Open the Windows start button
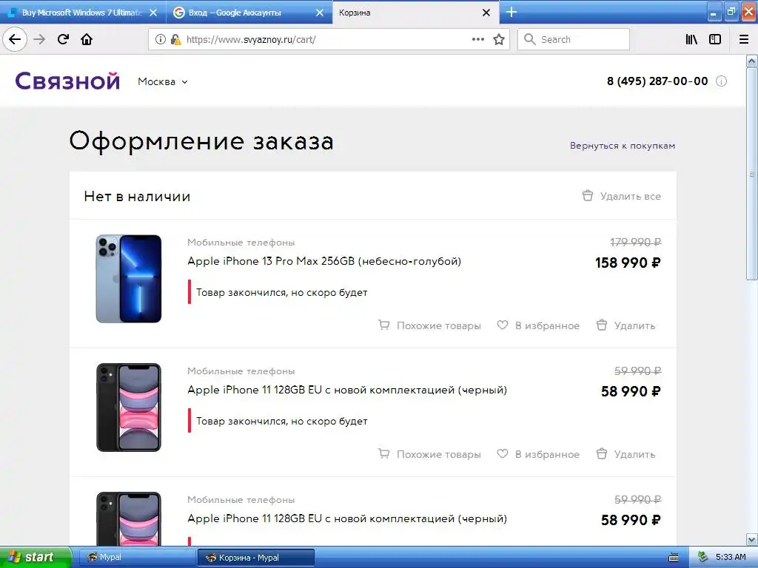 [x=36, y=558]
